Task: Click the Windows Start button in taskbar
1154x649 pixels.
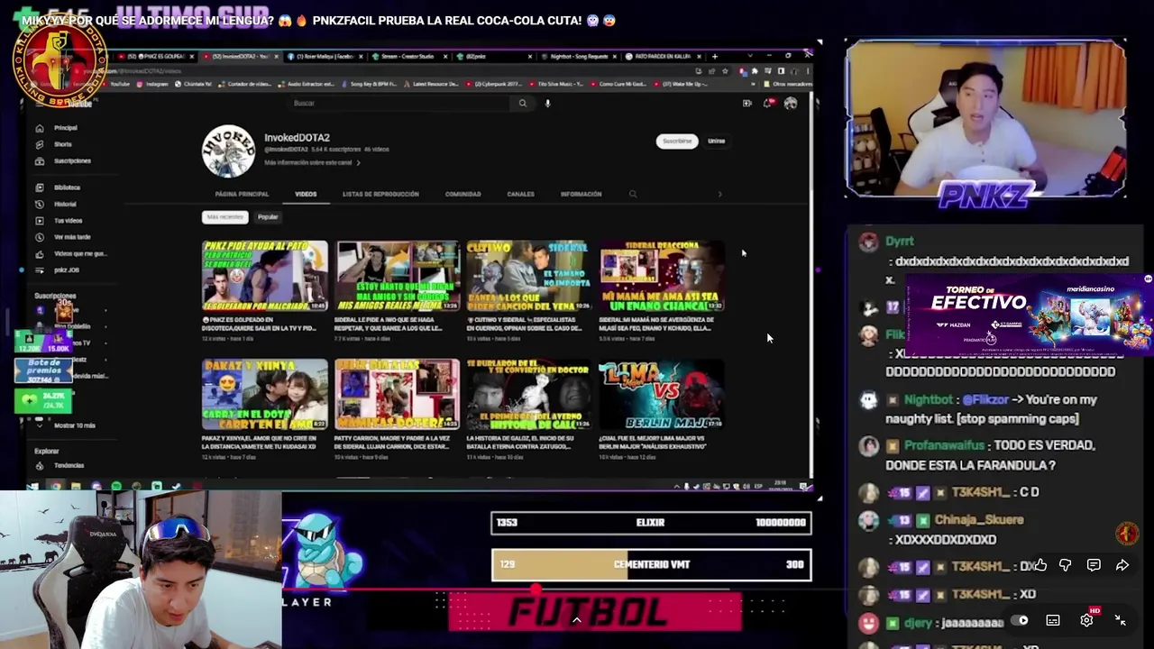Action: (34, 487)
